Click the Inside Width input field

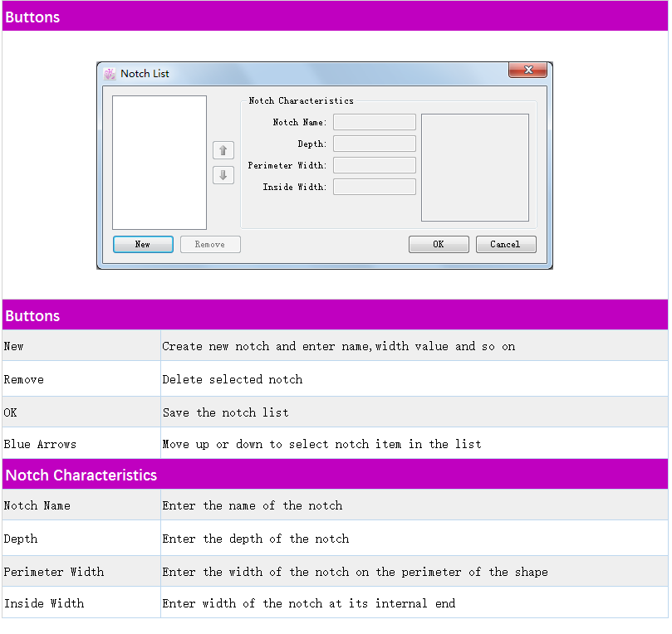(374, 188)
